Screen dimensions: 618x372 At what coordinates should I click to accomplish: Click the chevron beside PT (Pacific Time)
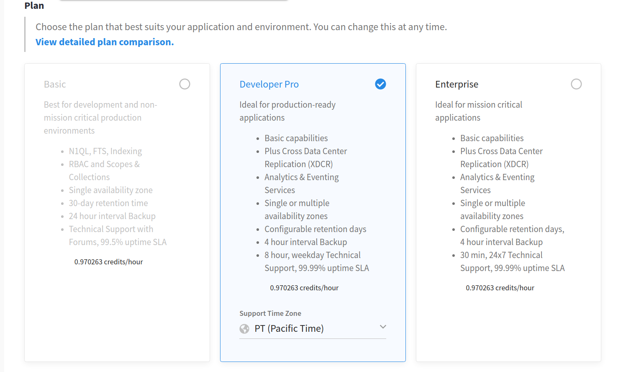[383, 327]
